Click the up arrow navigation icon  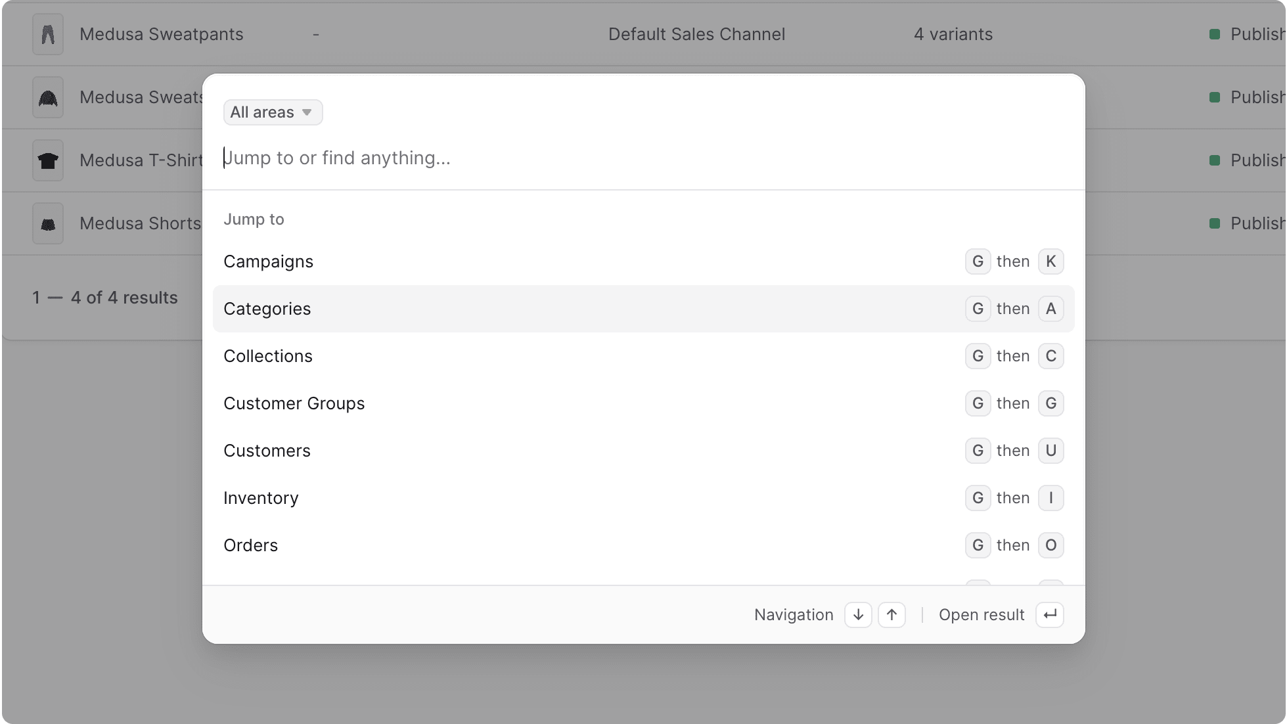point(892,614)
